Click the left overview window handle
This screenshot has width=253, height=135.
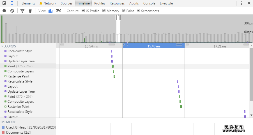click(x=117, y=18)
